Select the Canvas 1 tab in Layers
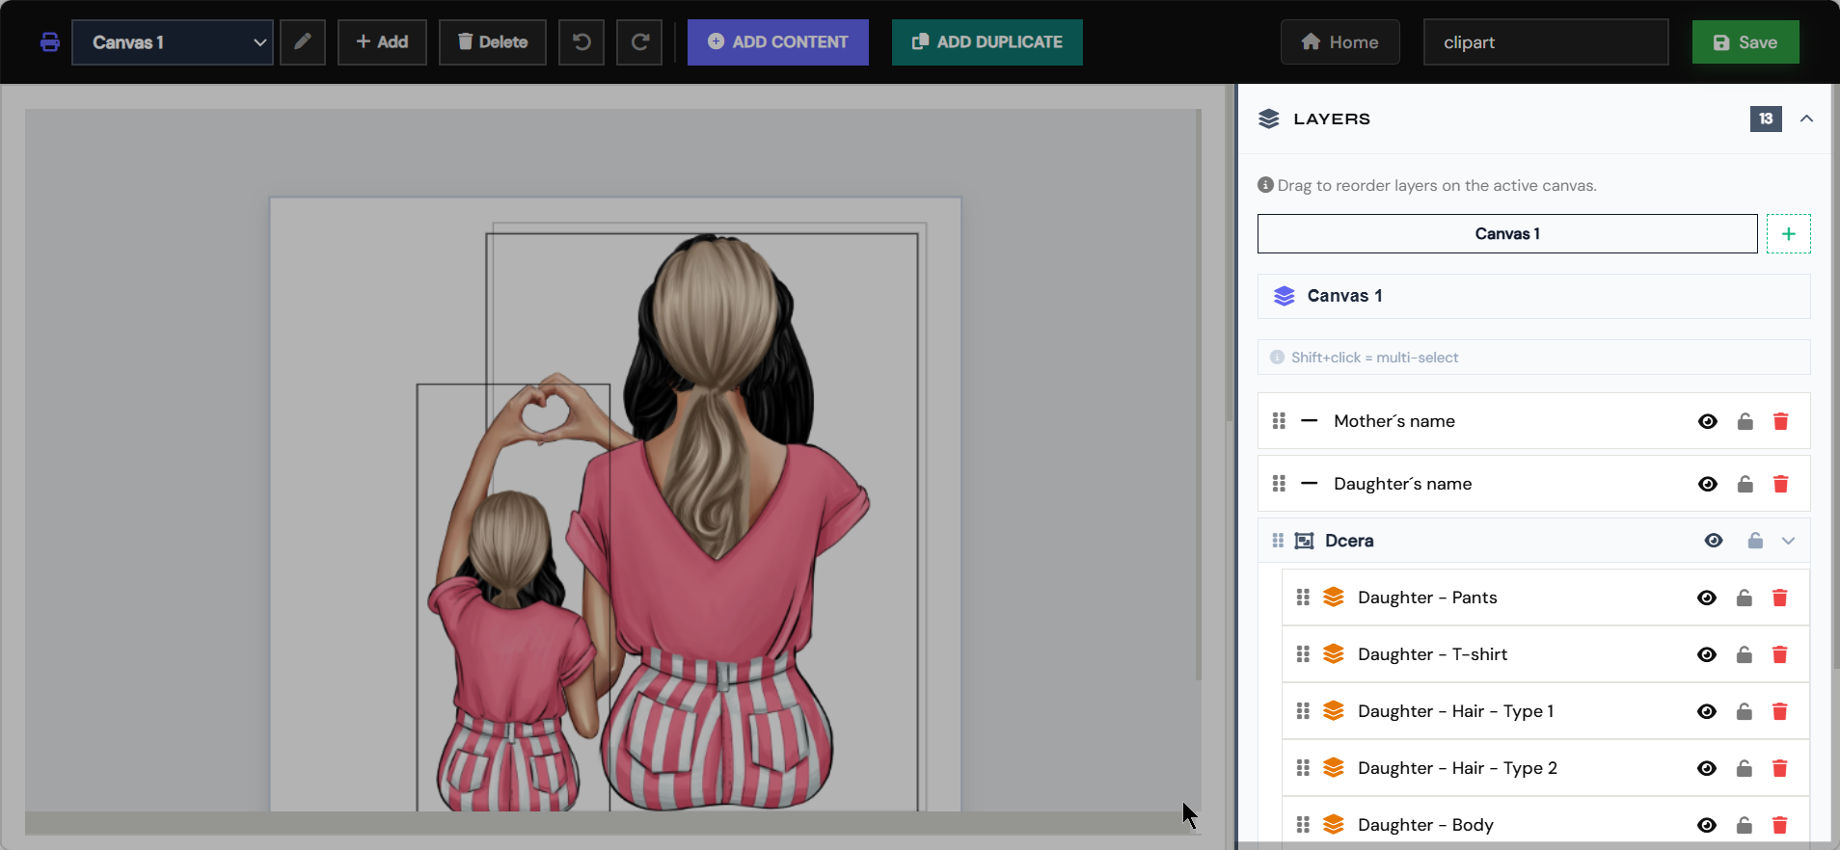This screenshot has height=850, width=1840. click(x=1507, y=234)
